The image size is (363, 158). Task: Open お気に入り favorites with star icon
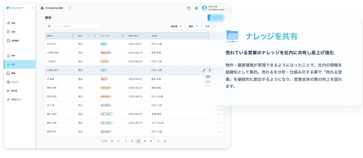pos(16,99)
